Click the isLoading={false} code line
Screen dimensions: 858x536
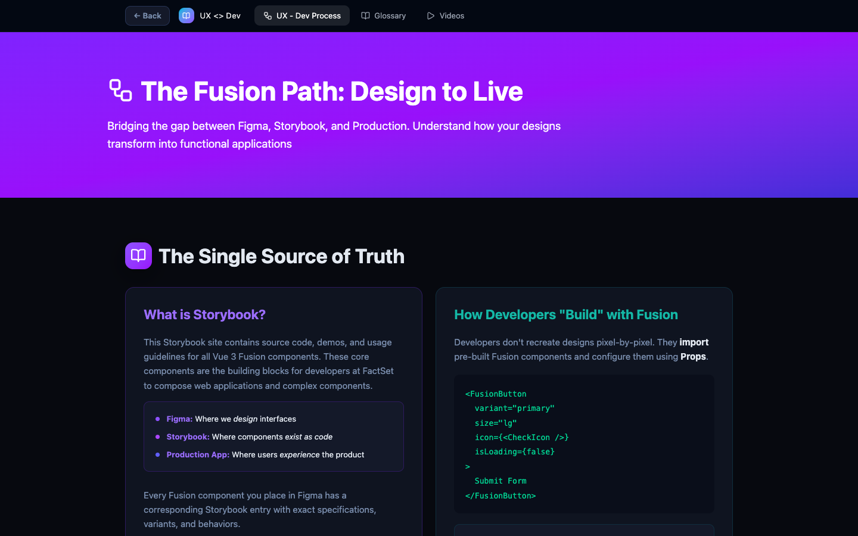(x=515, y=451)
